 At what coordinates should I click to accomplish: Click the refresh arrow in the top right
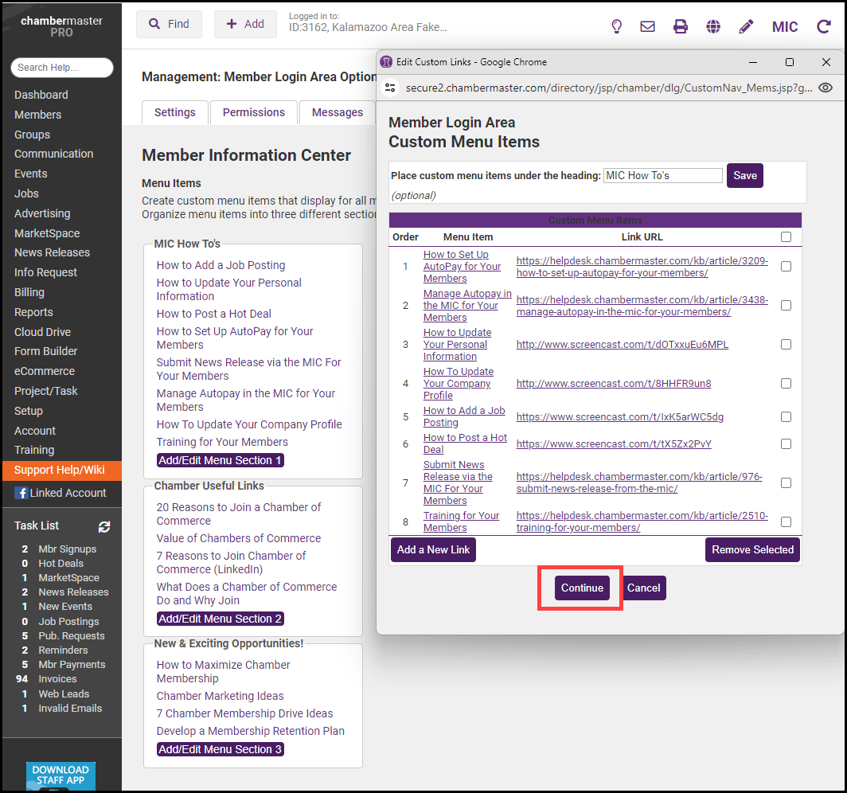click(823, 26)
